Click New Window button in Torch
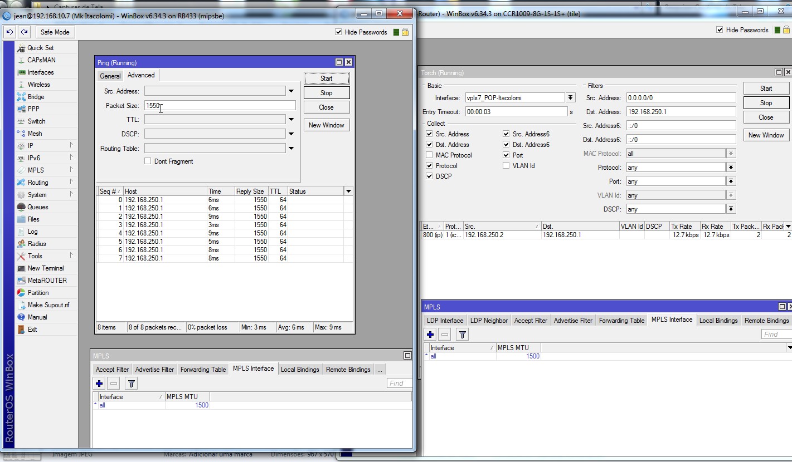 click(x=766, y=135)
